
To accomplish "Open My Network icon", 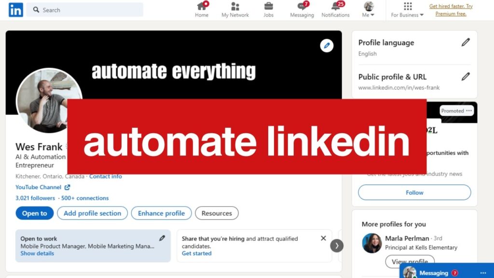I will pos(235,7).
